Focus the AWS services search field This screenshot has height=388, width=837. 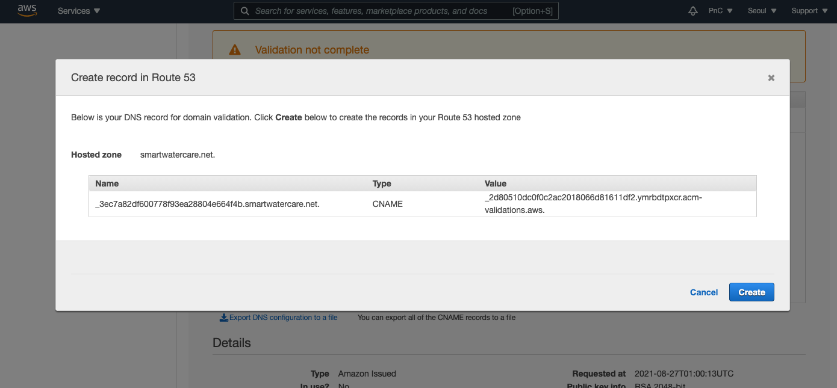[x=379, y=11]
